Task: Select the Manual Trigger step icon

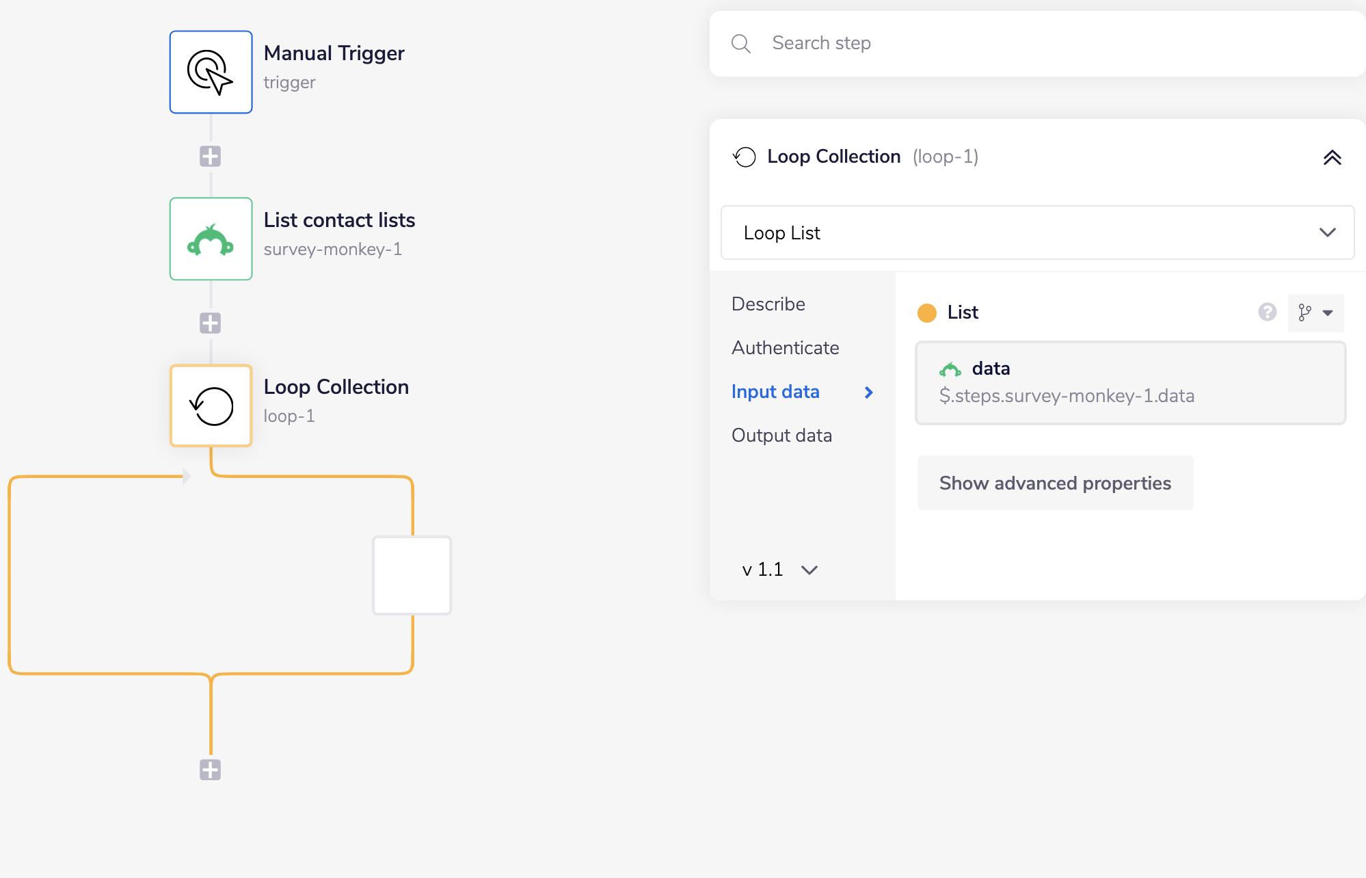Action: [x=211, y=71]
